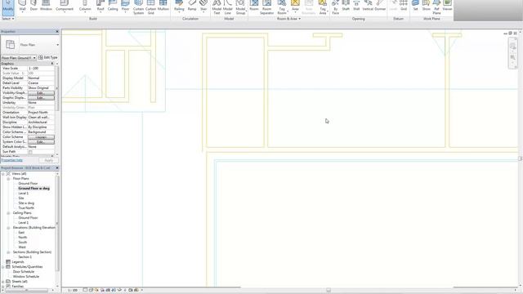Activate the Window tool
Image resolution: width=523 pixels, height=294 pixels.
coord(46,6)
